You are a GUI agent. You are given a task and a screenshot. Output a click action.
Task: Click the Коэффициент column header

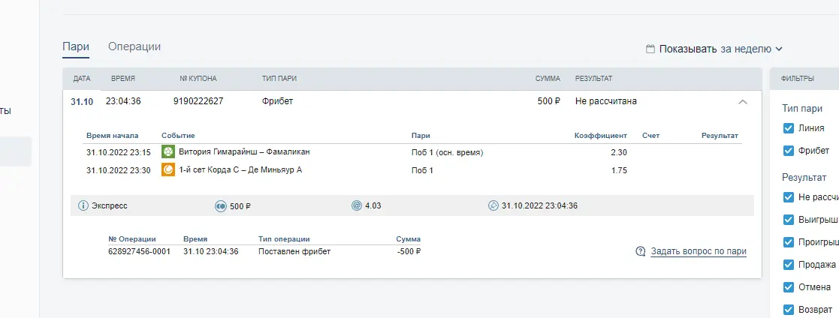coord(600,136)
